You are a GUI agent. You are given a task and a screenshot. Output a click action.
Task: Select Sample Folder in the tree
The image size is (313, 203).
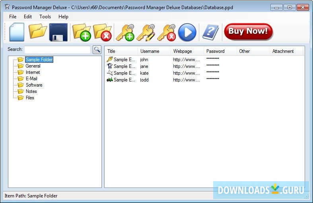pos(39,60)
